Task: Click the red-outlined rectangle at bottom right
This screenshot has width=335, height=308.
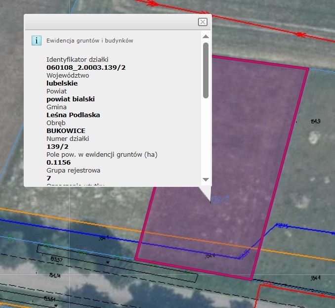Action: point(296,297)
